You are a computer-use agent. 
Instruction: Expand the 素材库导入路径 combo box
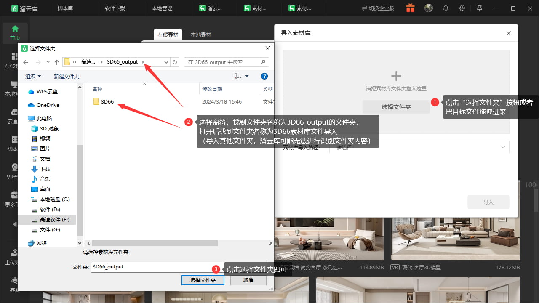coord(419,147)
